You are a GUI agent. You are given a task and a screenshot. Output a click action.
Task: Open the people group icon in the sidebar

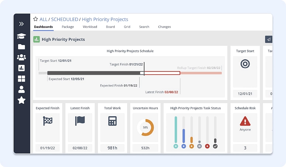point(21,57)
